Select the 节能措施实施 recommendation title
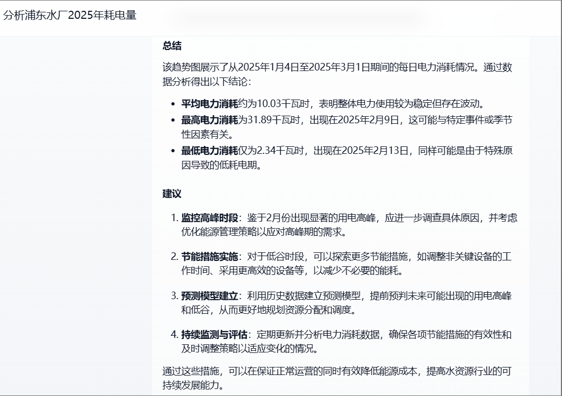 (209, 257)
